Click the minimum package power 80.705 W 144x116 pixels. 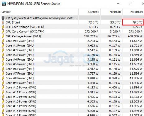[114, 36]
